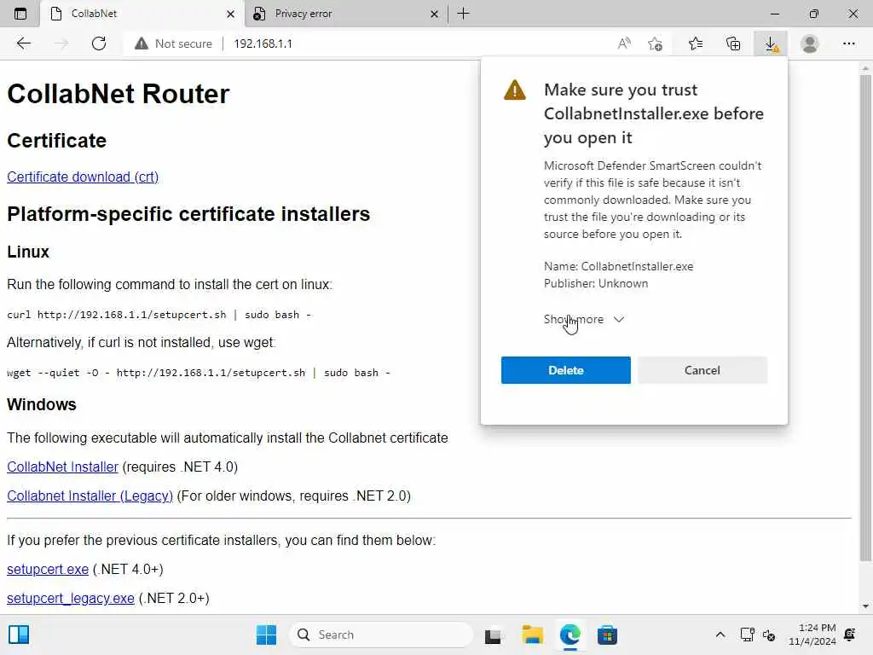The height and width of the screenshot is (655, 873).
Task: Open the Widgets panel on taskbar
Action: [19, 635]
